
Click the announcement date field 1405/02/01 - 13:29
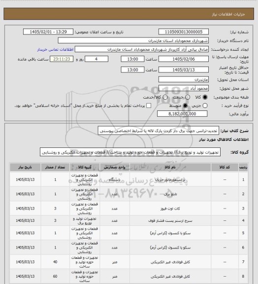pos(48,32)
